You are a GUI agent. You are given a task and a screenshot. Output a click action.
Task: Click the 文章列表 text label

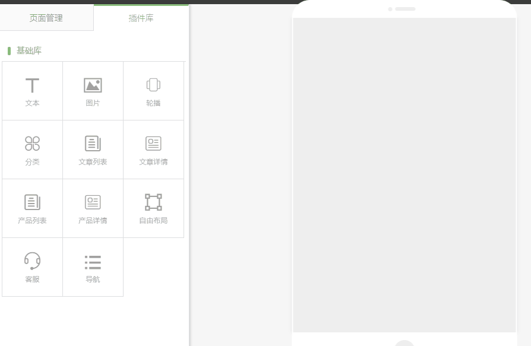pos(93,162)
